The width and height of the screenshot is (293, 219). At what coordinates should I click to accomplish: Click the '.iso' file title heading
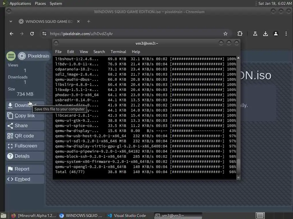(256, 75)
